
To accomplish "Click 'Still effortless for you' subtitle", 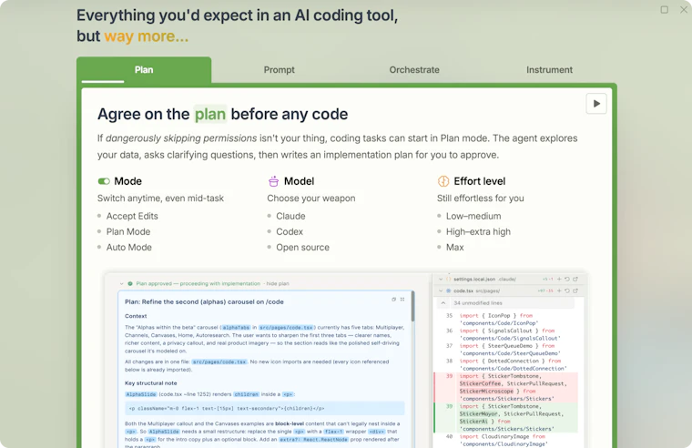I will pos(481,199).
